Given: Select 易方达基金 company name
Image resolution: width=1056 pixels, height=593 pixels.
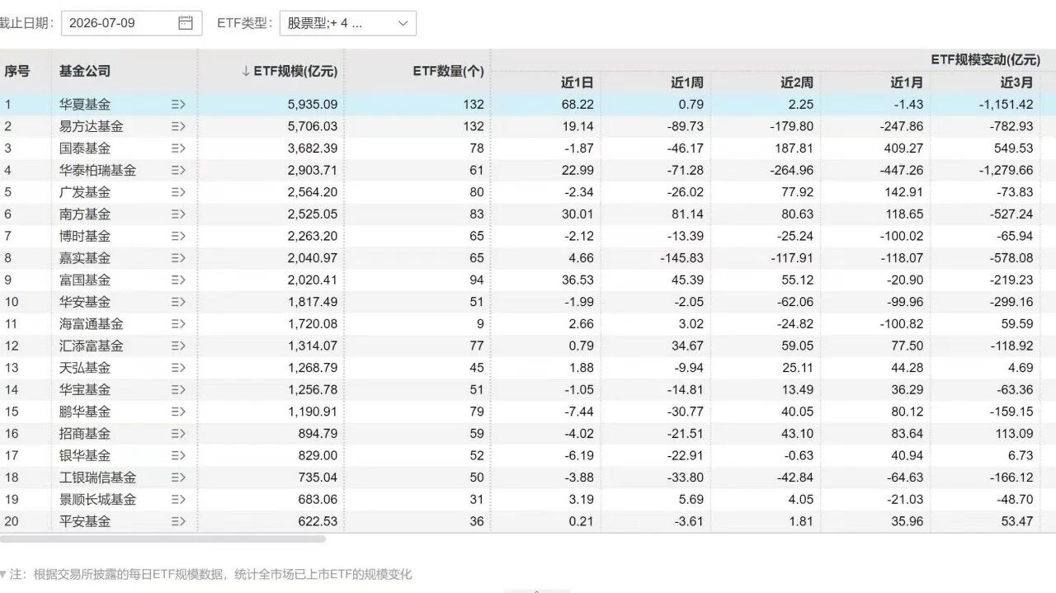Looking at the screenshot, I should [x=91, y=126].
